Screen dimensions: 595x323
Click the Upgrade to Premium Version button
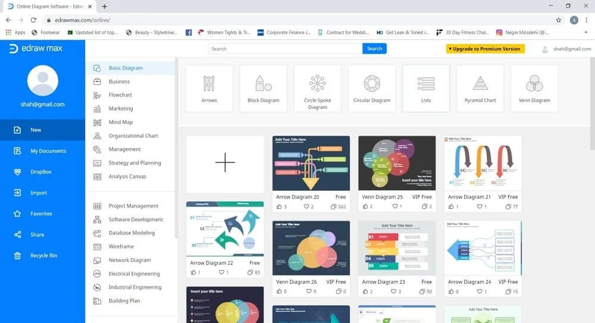point(486,49)
